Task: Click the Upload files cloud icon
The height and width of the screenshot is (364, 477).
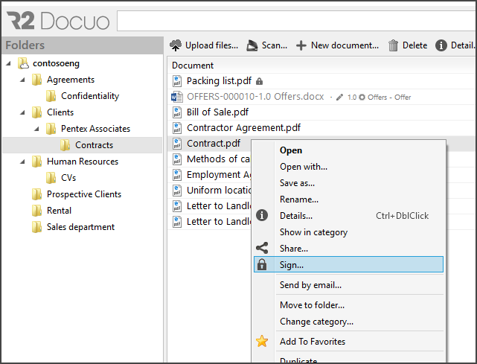Action: [x=176, y=45]
